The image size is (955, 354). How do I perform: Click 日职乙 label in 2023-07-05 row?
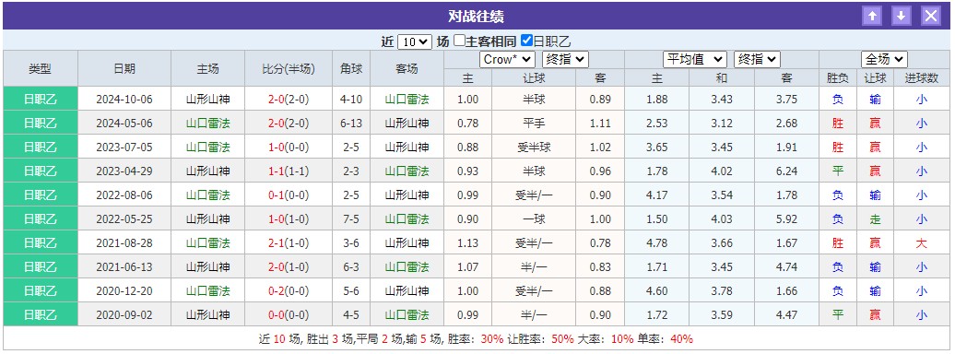[x=41, y=147]
